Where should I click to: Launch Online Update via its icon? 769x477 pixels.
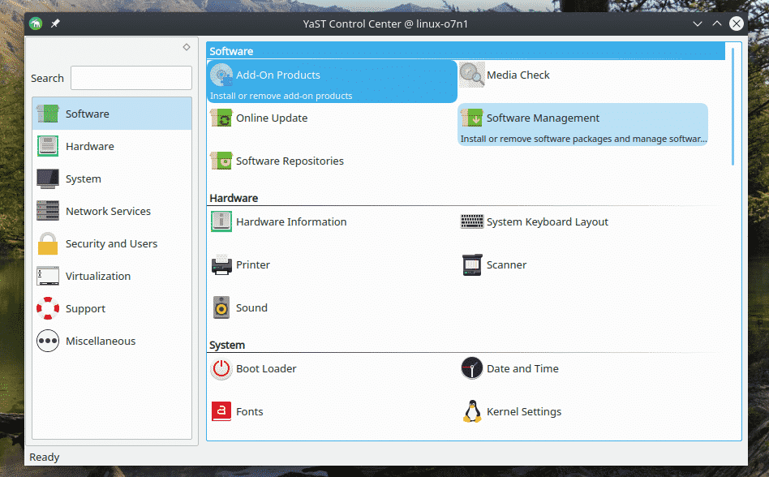pyautogui.click(x=221, y=118)
